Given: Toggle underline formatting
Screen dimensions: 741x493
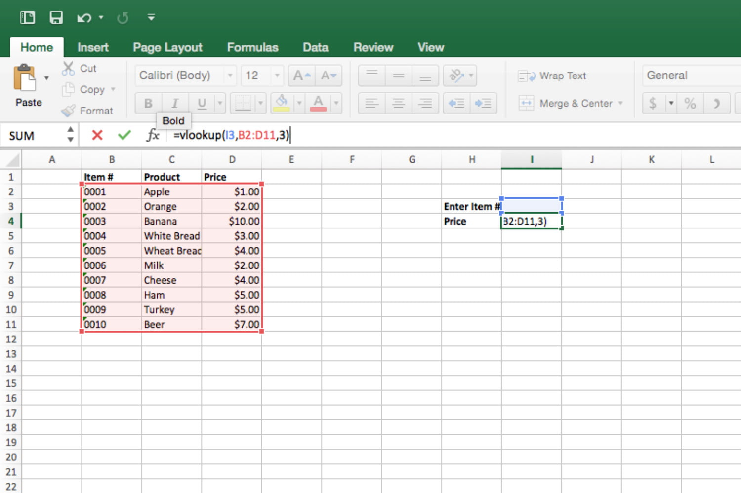Looking at the screenshot, I should click(202, 103).
